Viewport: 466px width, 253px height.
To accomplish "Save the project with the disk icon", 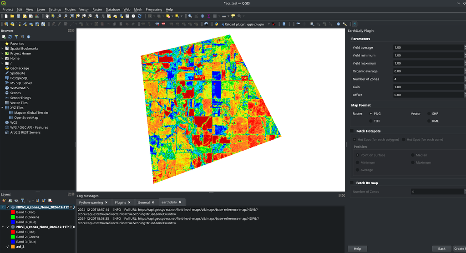I will [x=18, y=16].
